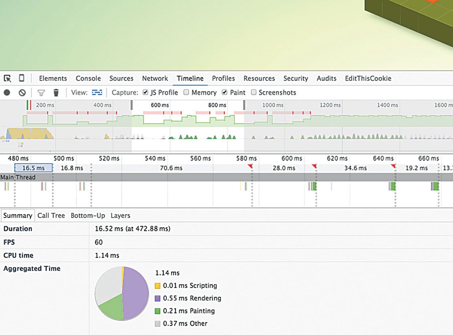This screenshot has height=335, width=453.
Task: Uncheck the JS Profile checkbox
Action: click(145, 92)
